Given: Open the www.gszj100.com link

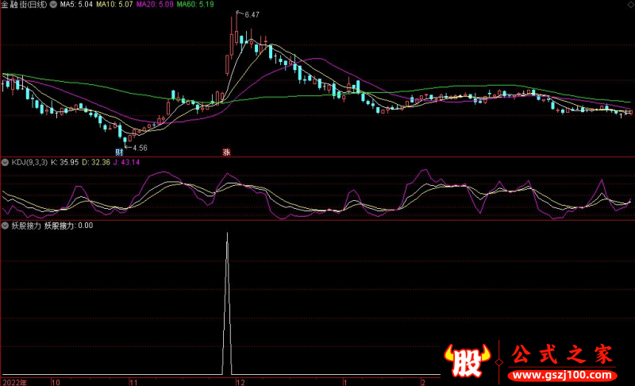Looking at the screenshot, I should click(561, 374).
